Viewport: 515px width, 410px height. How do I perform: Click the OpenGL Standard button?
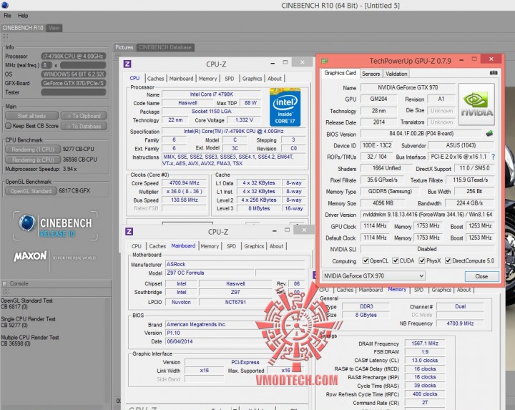31,191
